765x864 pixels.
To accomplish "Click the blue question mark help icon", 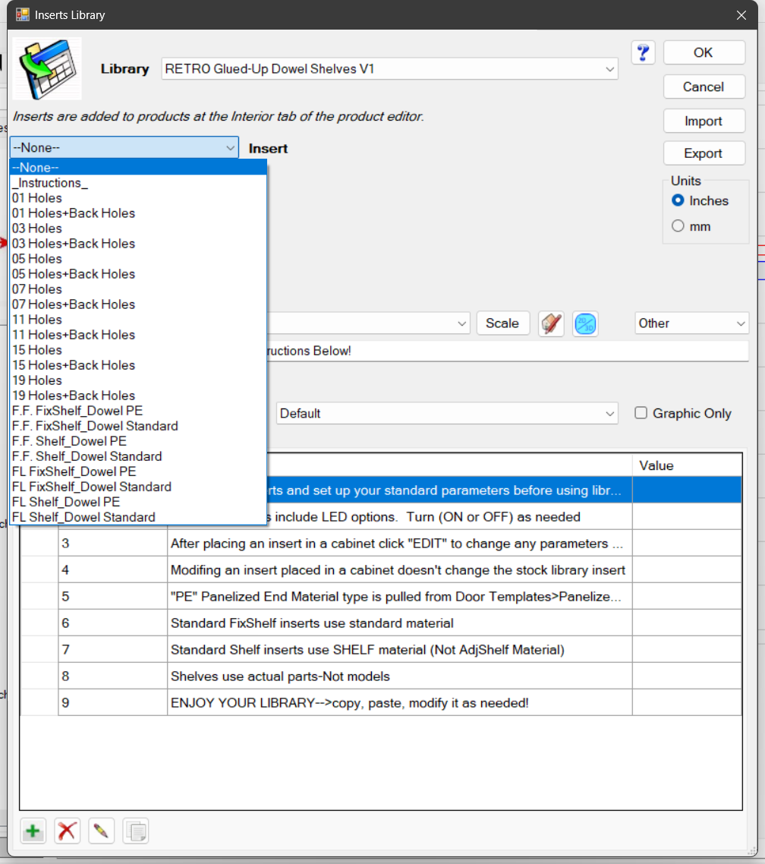I will [x=643, y=53].
